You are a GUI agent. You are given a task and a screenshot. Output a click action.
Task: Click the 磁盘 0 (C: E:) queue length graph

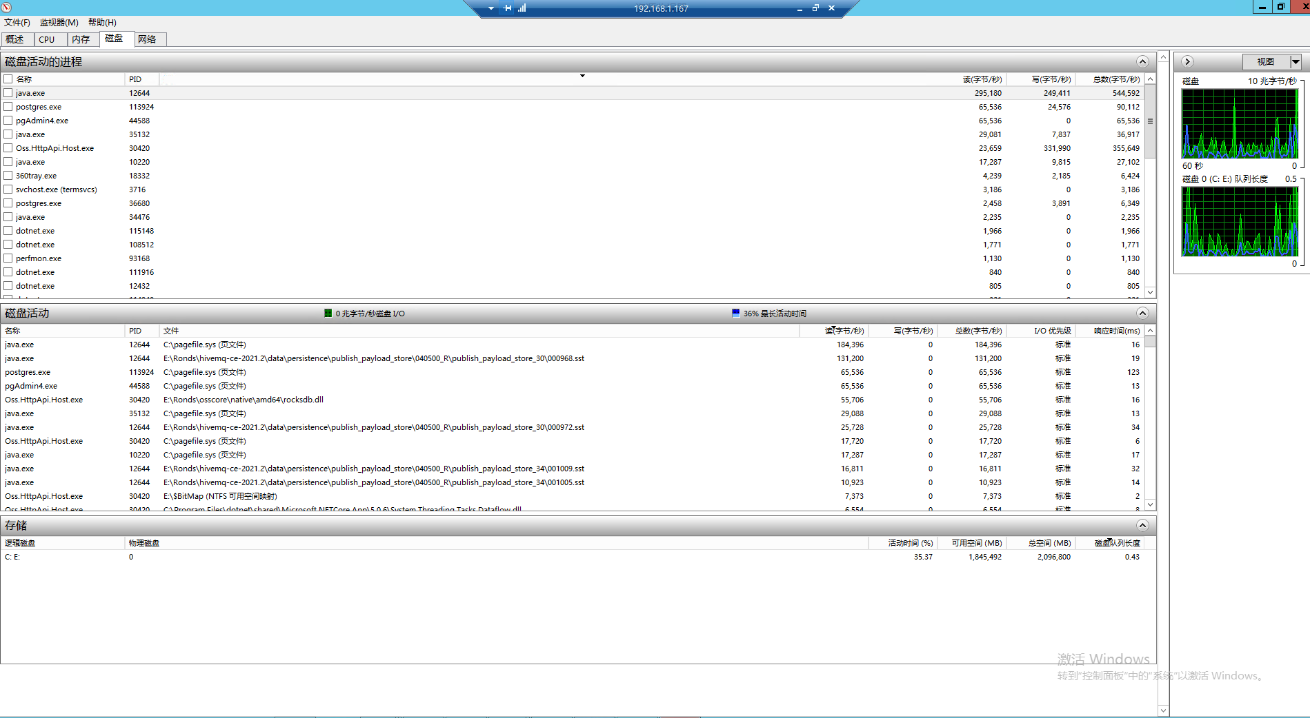coord(1240,222)
